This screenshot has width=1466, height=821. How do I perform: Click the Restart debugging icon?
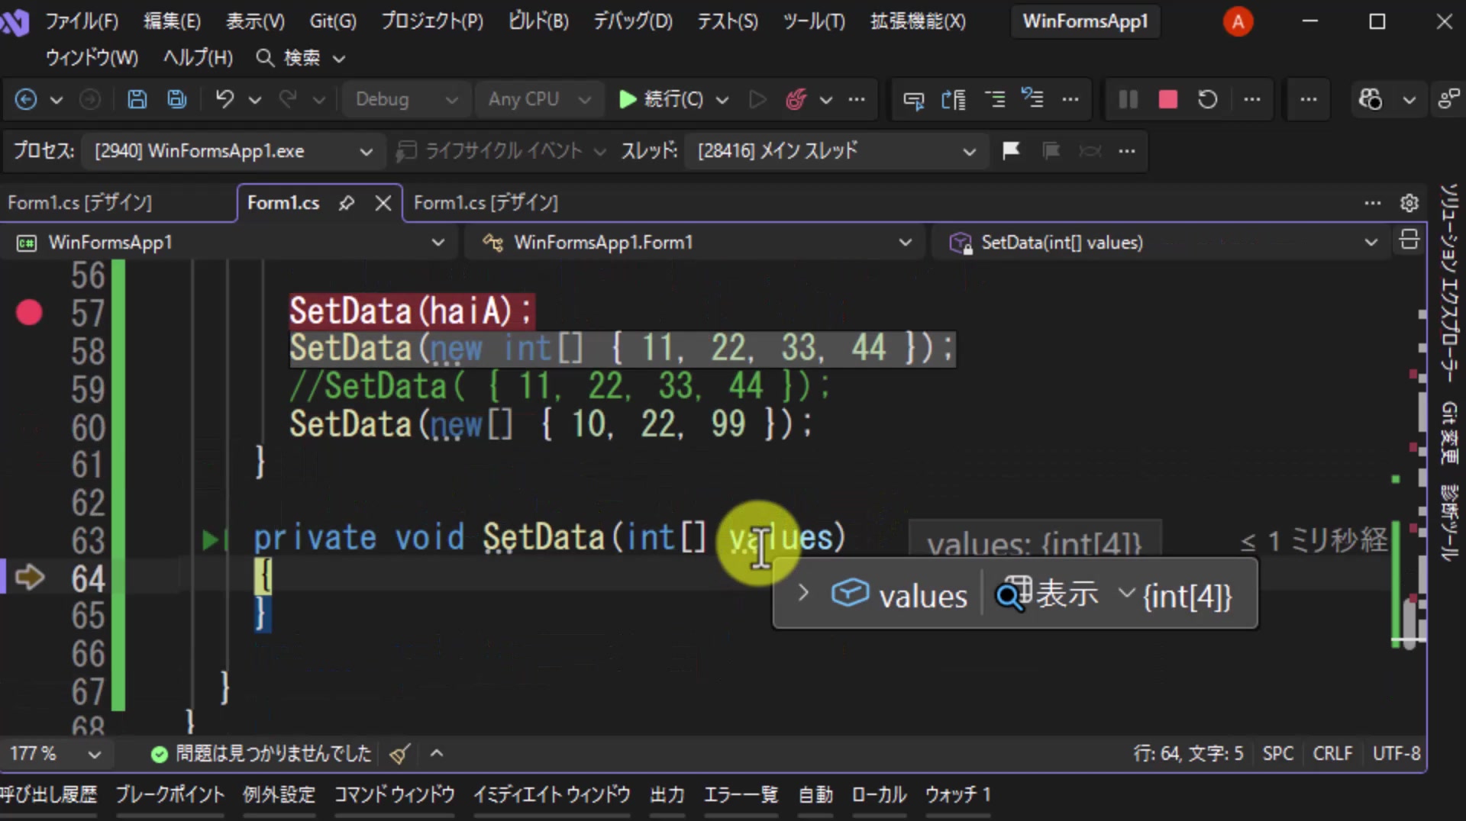click(x=1207, y=99)
